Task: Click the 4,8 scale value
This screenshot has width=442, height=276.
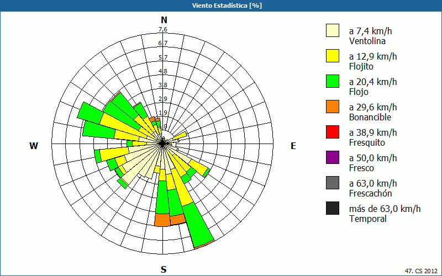Action: point(163,71)
